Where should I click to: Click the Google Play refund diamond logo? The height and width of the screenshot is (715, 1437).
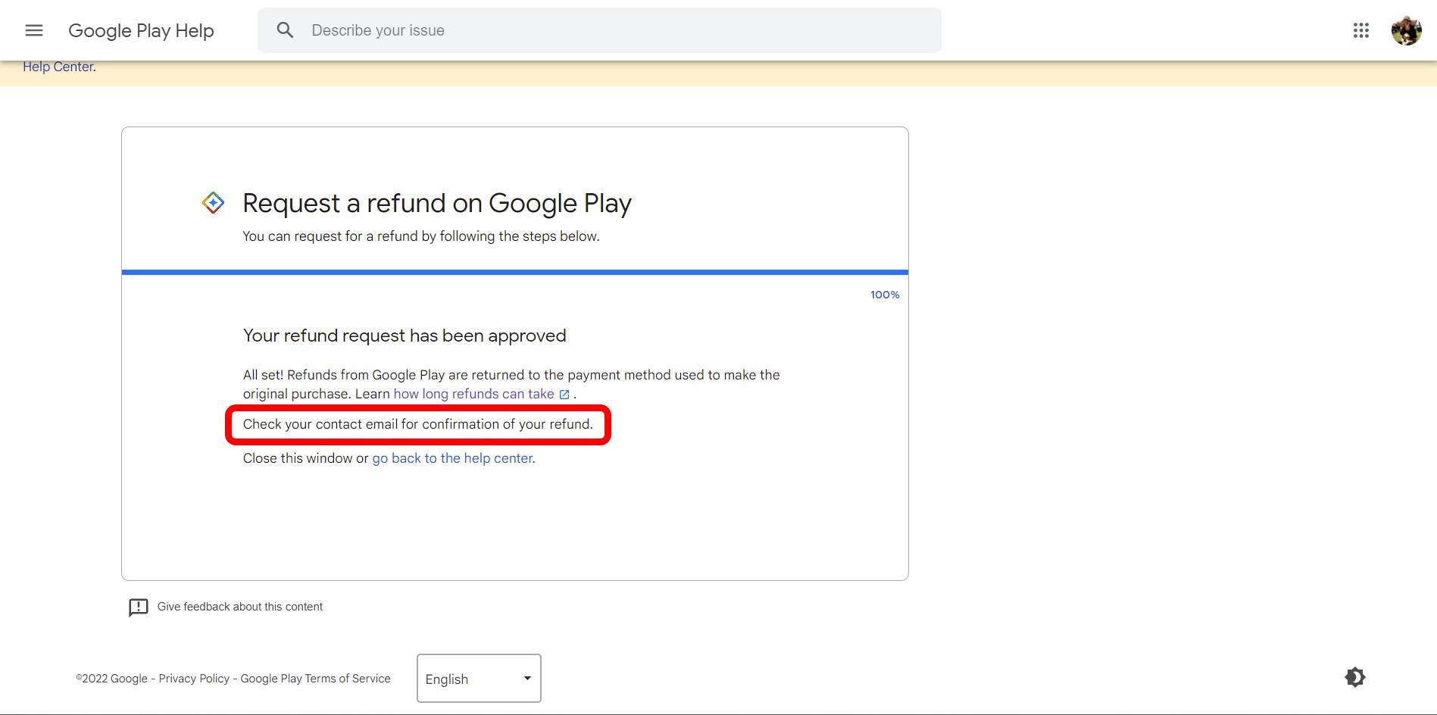213,203
